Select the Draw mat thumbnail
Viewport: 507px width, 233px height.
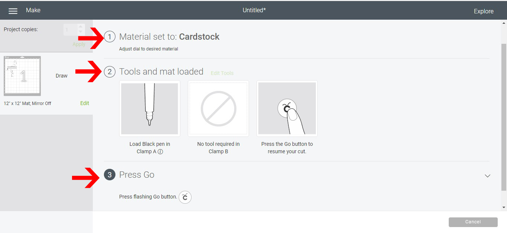[x=22, y=76]
